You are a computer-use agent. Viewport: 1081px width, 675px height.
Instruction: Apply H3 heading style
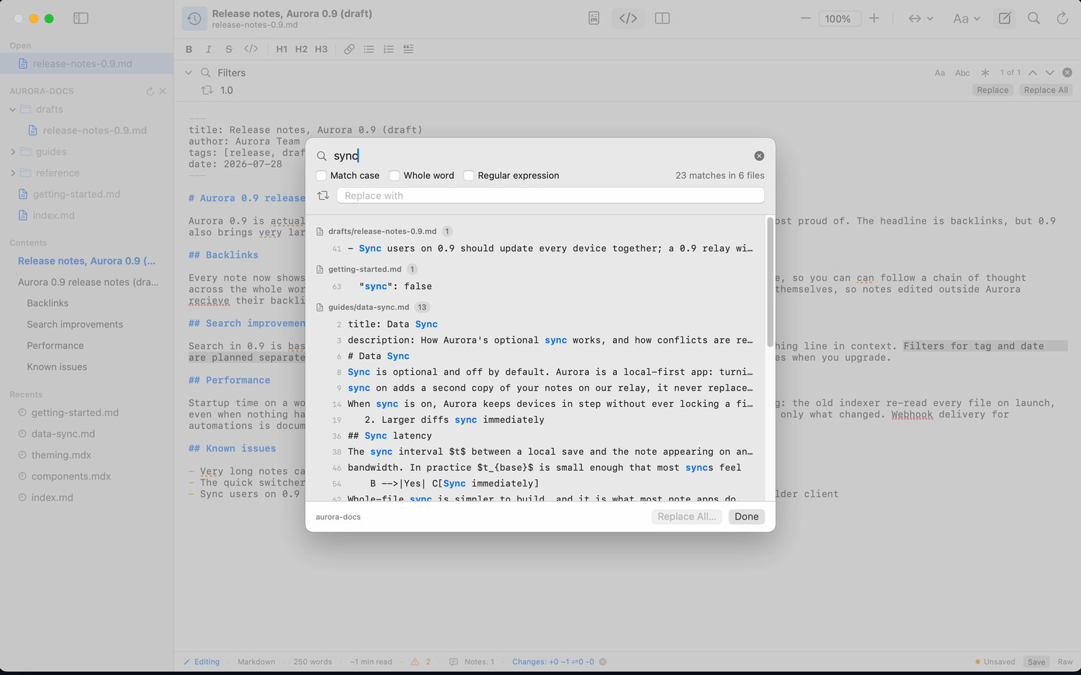coord(321,49)
